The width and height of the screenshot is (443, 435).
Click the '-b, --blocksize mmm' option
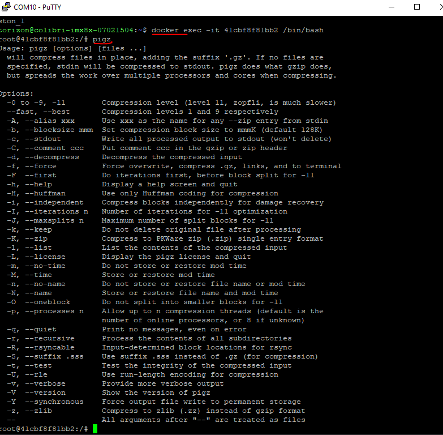(50, 130)
